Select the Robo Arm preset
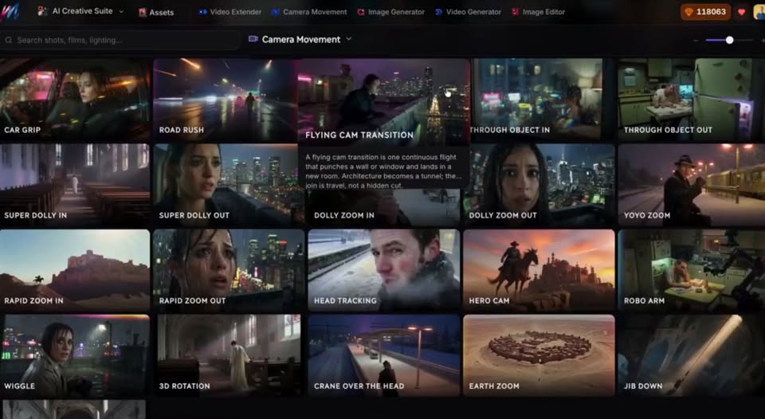This screenshot has height=419, width=765. [x=692, y=271]
